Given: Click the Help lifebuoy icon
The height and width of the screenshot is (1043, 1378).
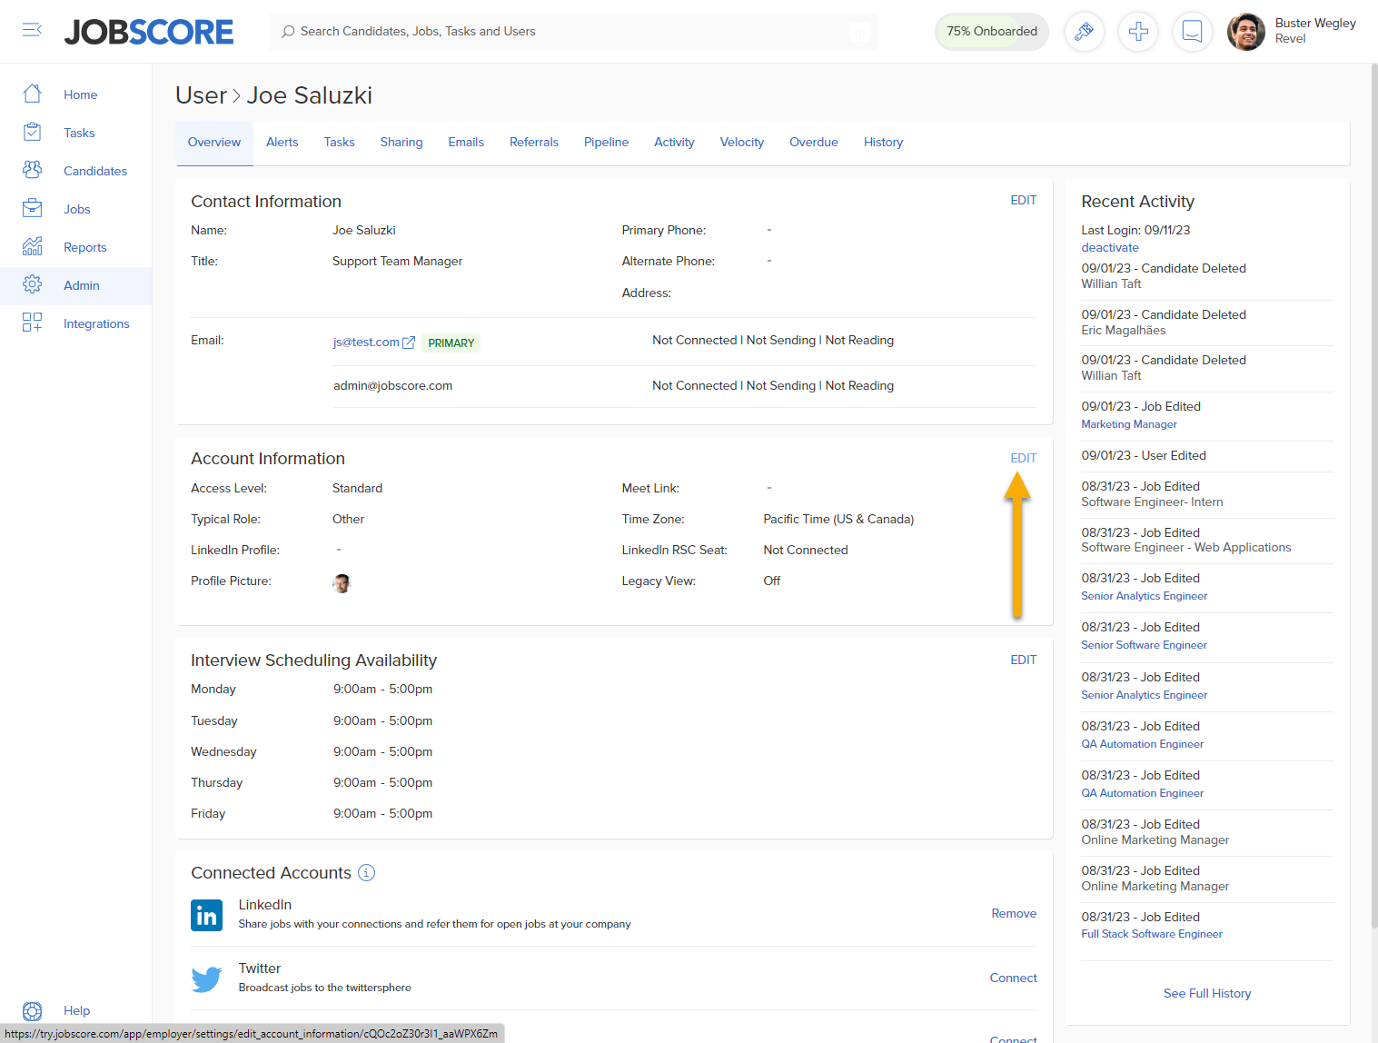Looking at the screenshot, I should tap(32, 1011).
